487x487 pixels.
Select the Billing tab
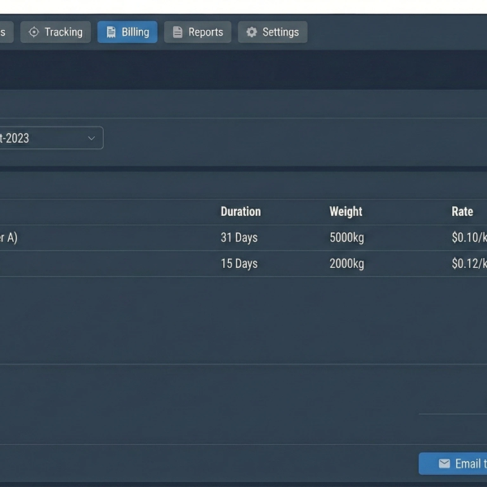pyautogui.click(x=127, y=32)
